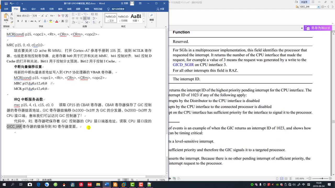Select the 无间隔 style
The height and width of the screenshot is (188, 335).
(x=123, y=18)
